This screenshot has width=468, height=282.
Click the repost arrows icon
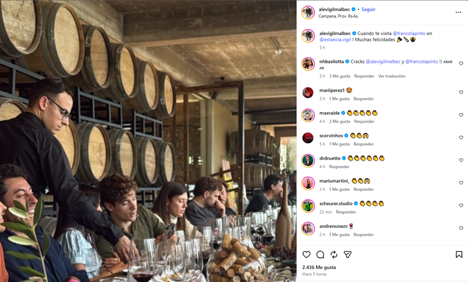[x=334, y=254]
